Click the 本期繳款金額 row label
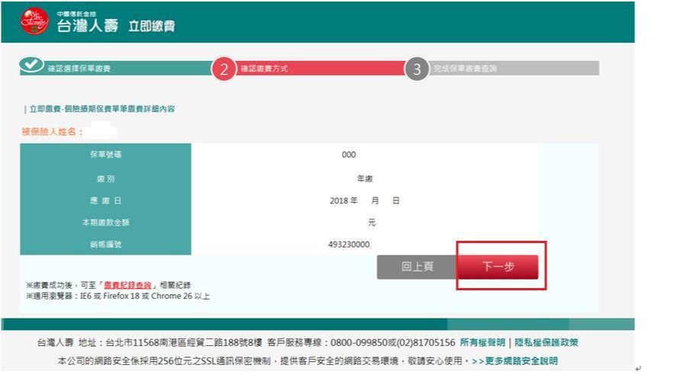This screenshot has height=381, width=674. click(x=105, y=223)
